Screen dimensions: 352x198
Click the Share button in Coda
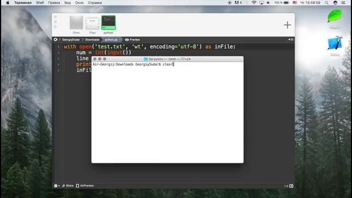coord(68,186)
